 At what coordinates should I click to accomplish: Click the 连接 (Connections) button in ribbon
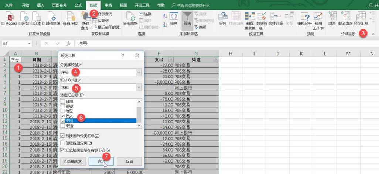pos(145,14)
